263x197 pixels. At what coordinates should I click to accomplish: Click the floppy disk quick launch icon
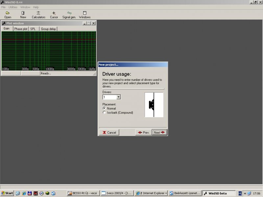pyautogui.click(x=30, y=193)
